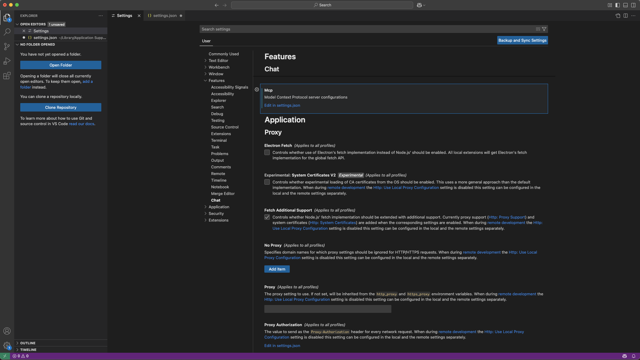Click the title bar Search command center
This screenshot has height=360, width=640.
(322, 5)
